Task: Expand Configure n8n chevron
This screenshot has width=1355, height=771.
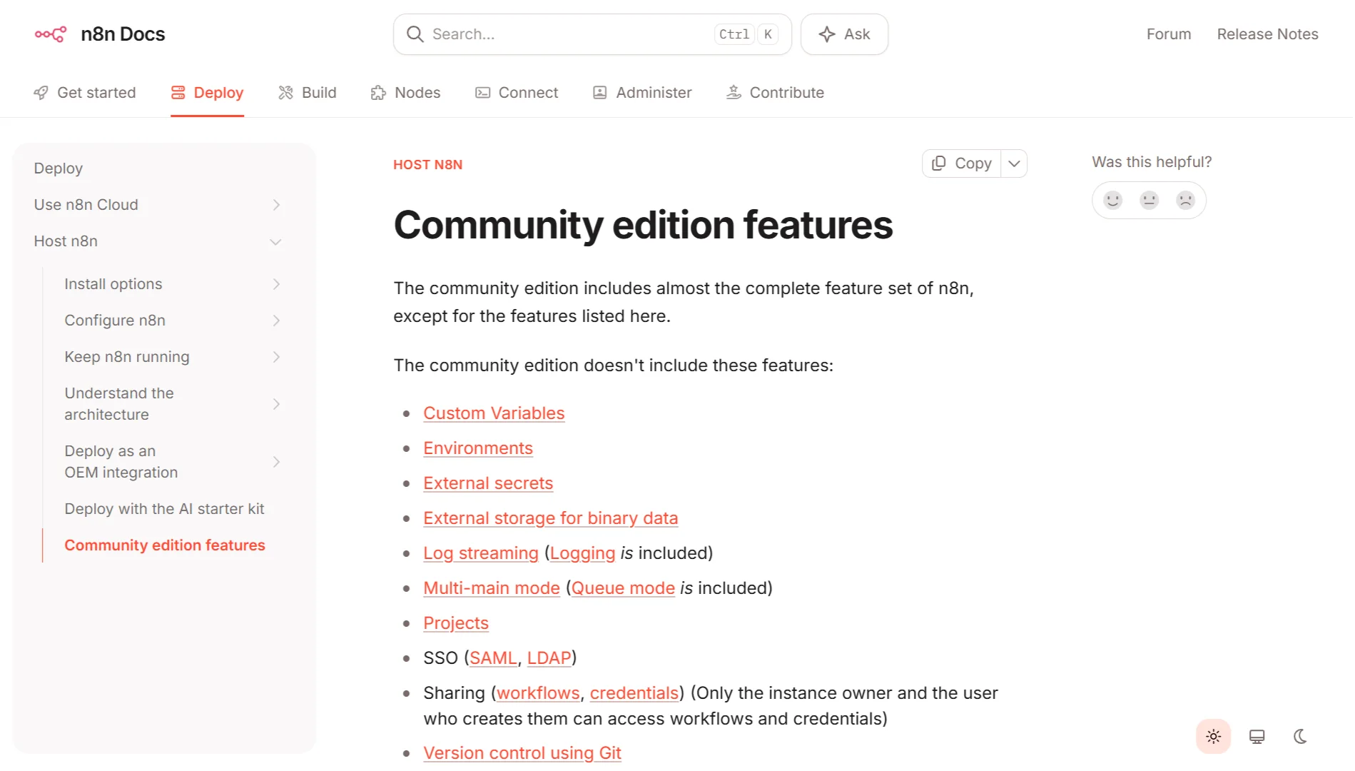Action: (276, 321)
